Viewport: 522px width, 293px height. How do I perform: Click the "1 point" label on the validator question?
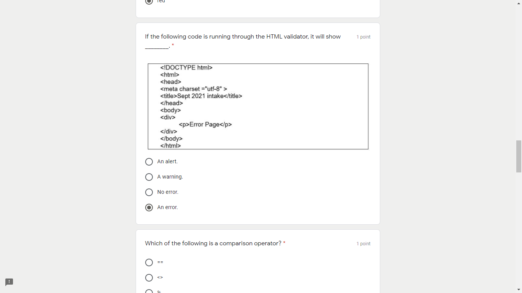(x=363, y=37)
